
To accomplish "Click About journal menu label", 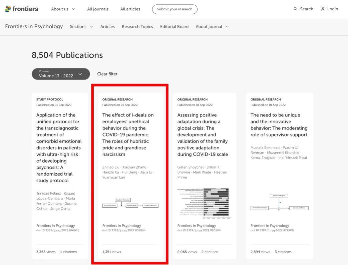I will 209,27.
